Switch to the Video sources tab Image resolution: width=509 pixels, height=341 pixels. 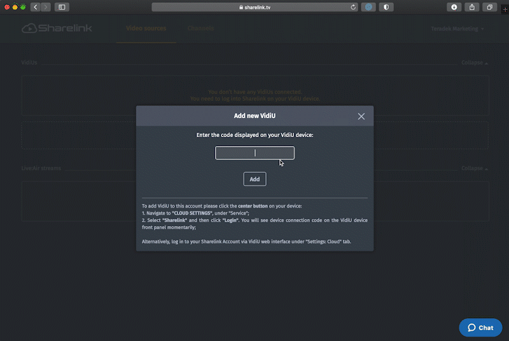point(146,29)
